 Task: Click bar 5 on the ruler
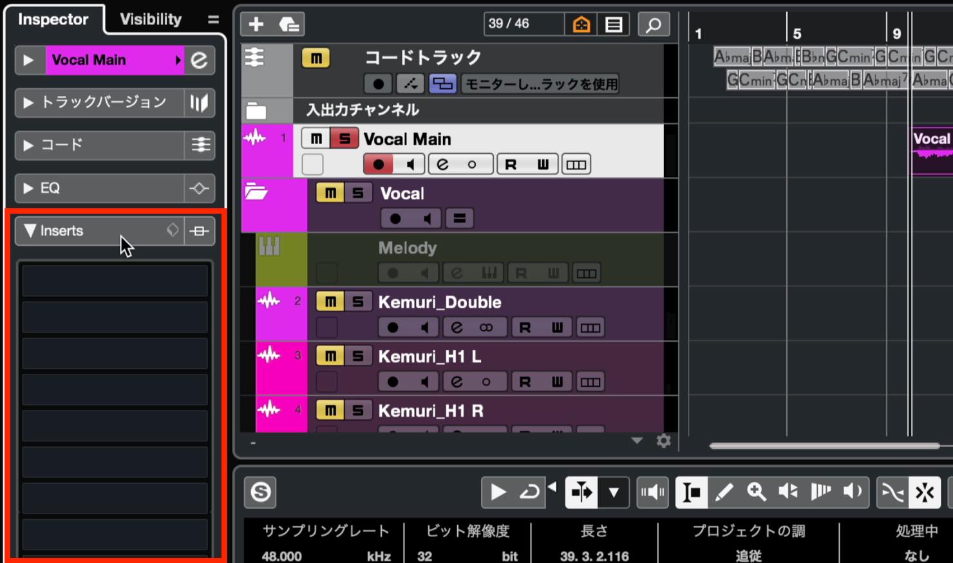797,33
